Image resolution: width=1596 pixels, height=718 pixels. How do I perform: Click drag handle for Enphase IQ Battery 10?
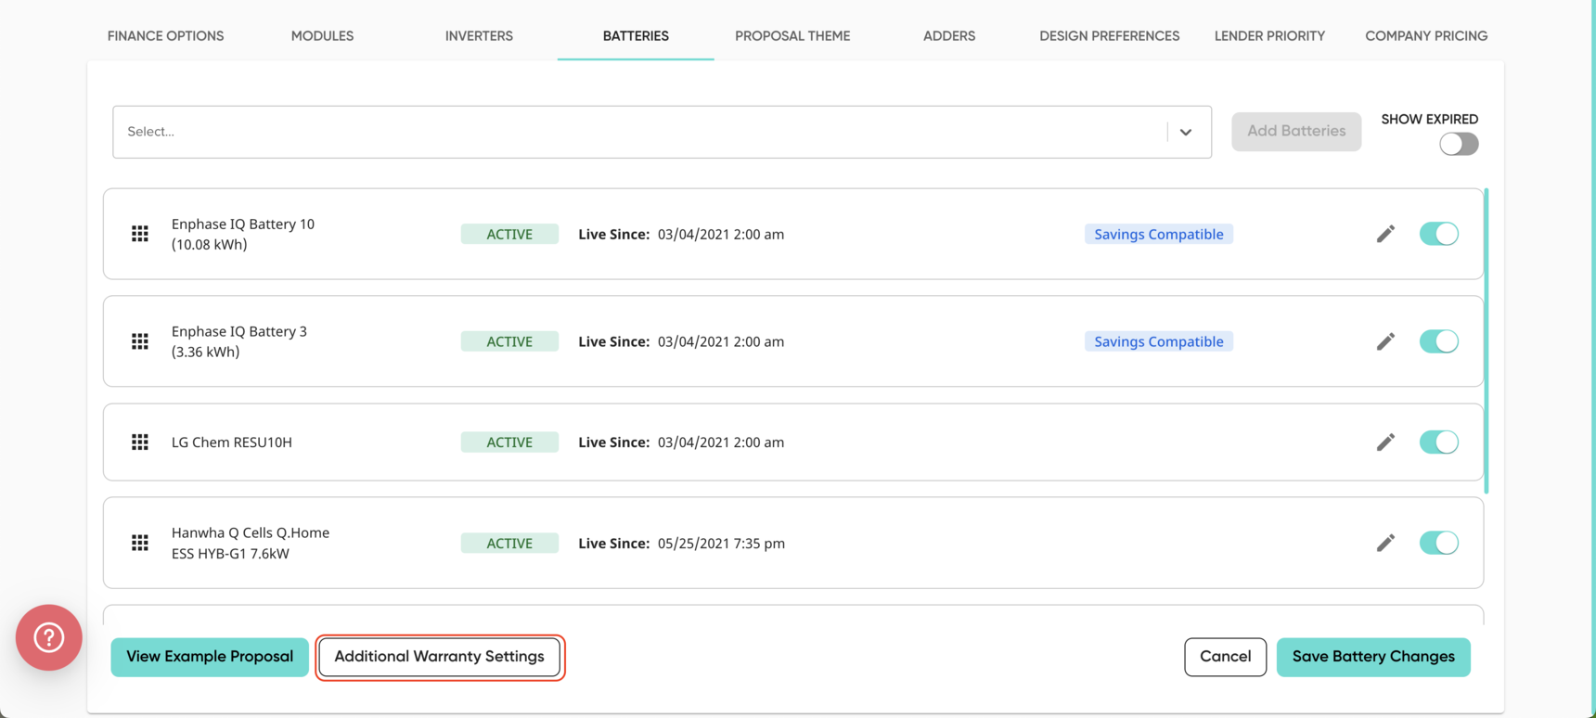[140, 234]
